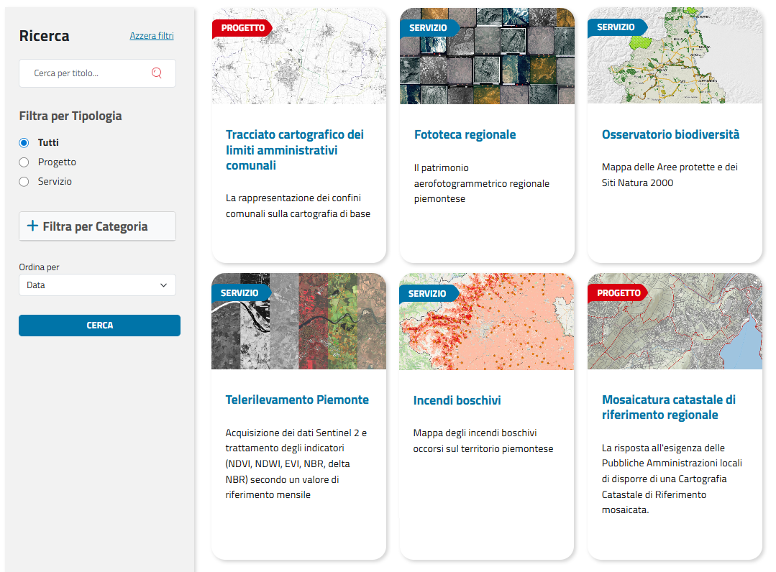Open the Ordina per Data dropdown
This screenshot has height=572, width=776.
tap(97, 285)
